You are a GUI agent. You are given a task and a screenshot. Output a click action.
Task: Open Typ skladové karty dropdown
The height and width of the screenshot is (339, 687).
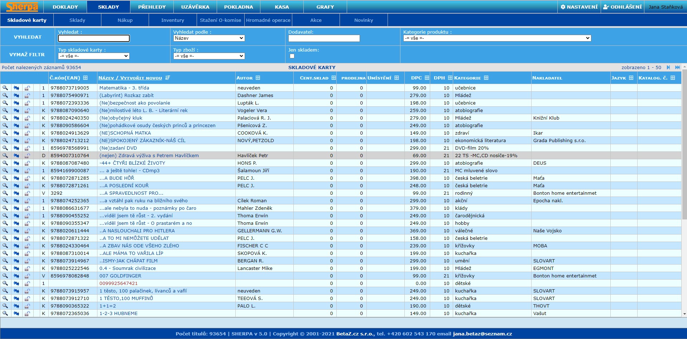(x=93, y=56)
